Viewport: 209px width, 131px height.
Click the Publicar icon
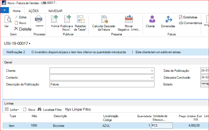tap(55, 19)
